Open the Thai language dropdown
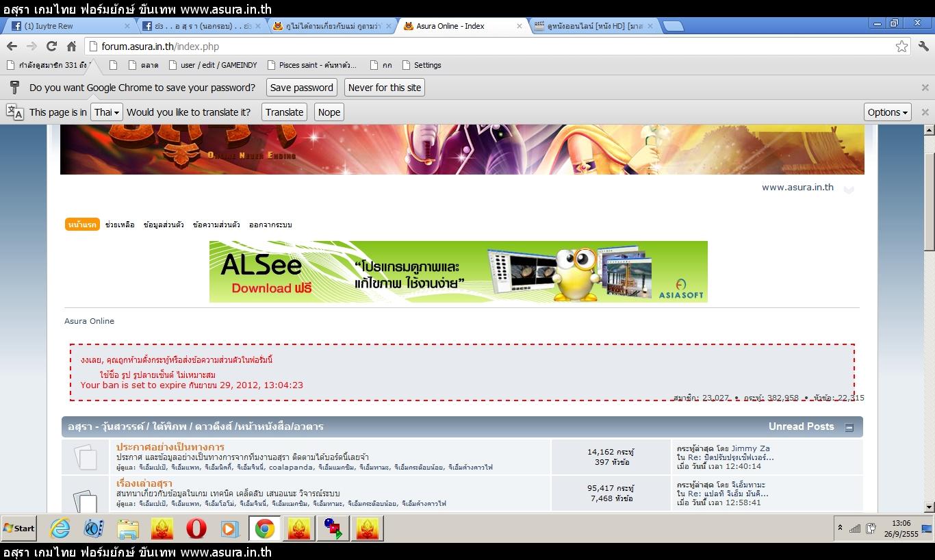The width and height of the screenshot is (935, 560). pyautogui.click(x=107, y=112)
